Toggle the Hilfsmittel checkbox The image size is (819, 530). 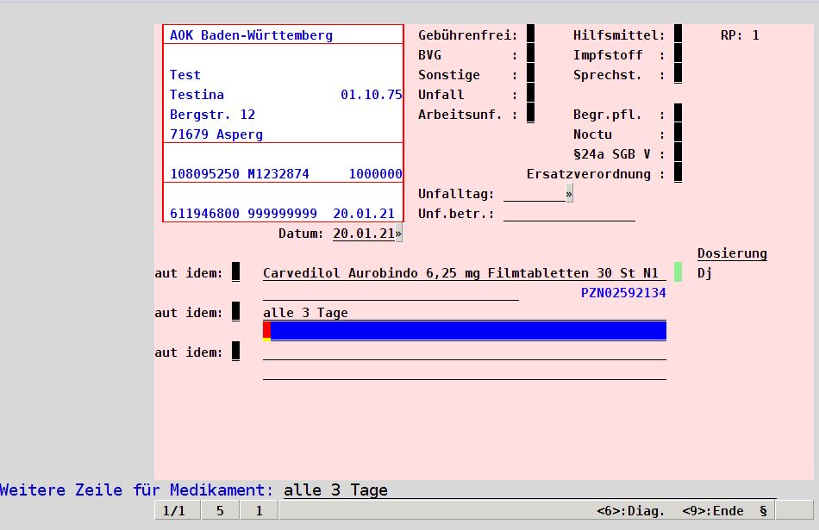tap(678, 34)
